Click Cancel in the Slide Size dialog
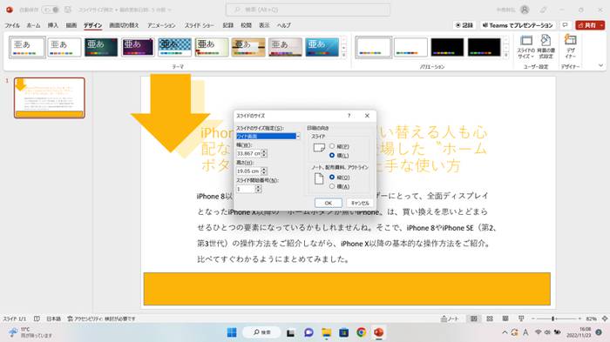The width and height of the screenshot is (610, 342). pyautogui.click(x=360, y=203)
